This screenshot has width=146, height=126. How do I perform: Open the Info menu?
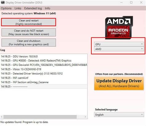click(x=47, y=8)
